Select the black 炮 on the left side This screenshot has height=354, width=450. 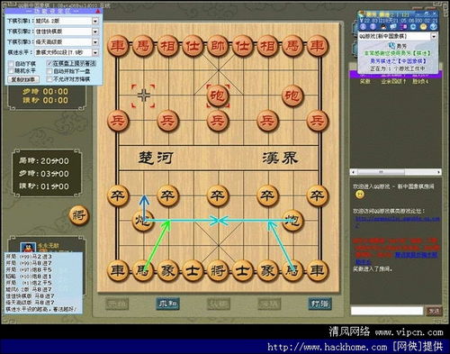coord(143,221)
